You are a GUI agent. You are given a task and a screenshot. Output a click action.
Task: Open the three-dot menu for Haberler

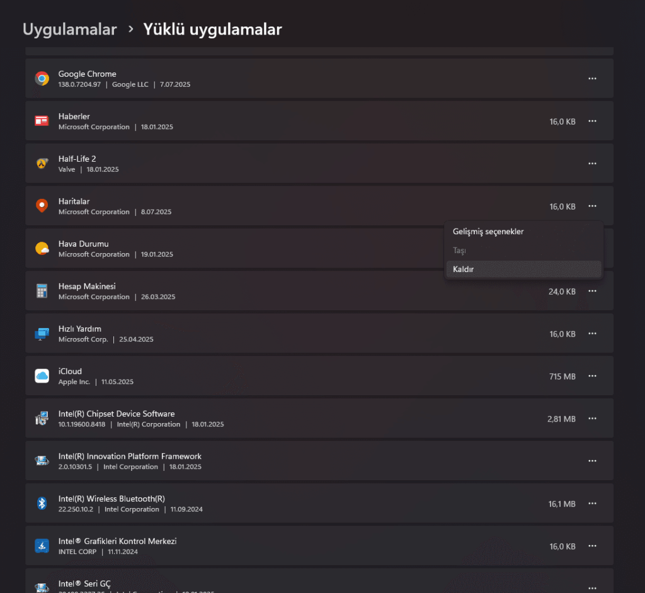coord(592,121)
